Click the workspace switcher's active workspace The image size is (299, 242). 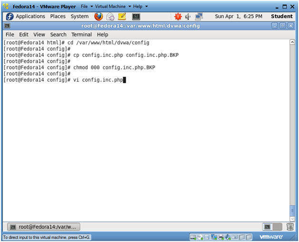[268, 227]
